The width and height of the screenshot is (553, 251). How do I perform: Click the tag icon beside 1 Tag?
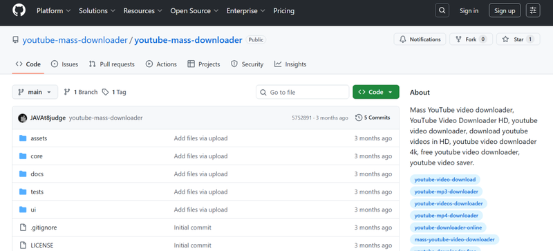click(x=105, y=92)
